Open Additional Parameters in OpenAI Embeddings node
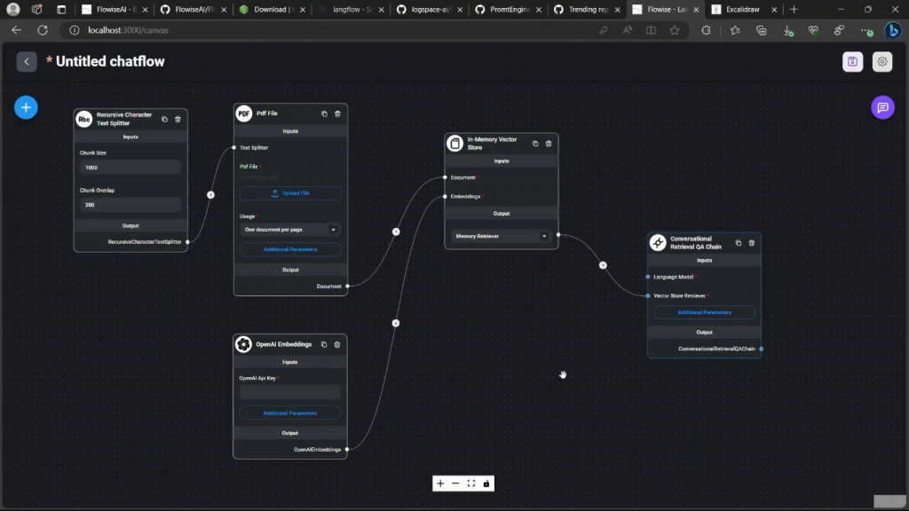Image resolution: width=909 pixels, height=511 pixels. 290,413
